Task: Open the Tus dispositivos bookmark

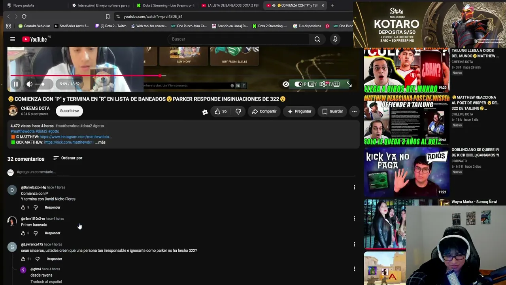Action: [x=307, y=26]
